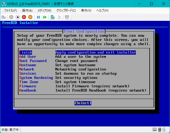Click the Ctrl+Alt+Del toolbar icon
The width and height of the screenshot is (170, 133).
pos(4,17)
